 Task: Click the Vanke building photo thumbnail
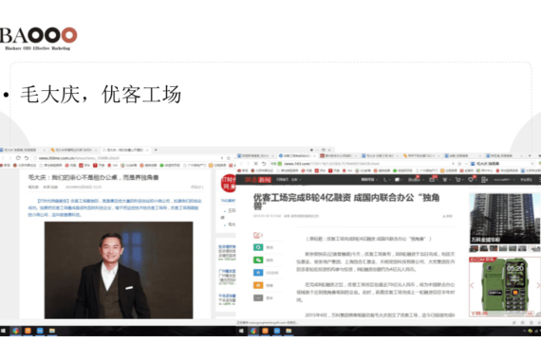[x=504, y=219]
